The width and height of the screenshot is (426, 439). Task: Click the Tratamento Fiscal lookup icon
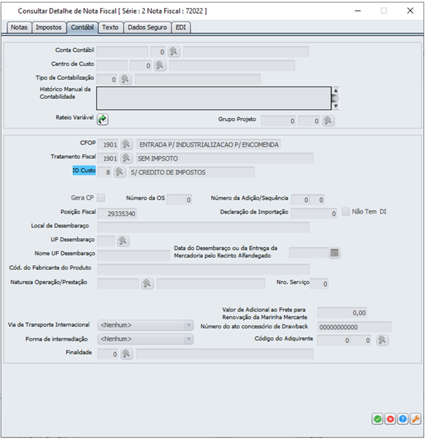pos(126,158)
